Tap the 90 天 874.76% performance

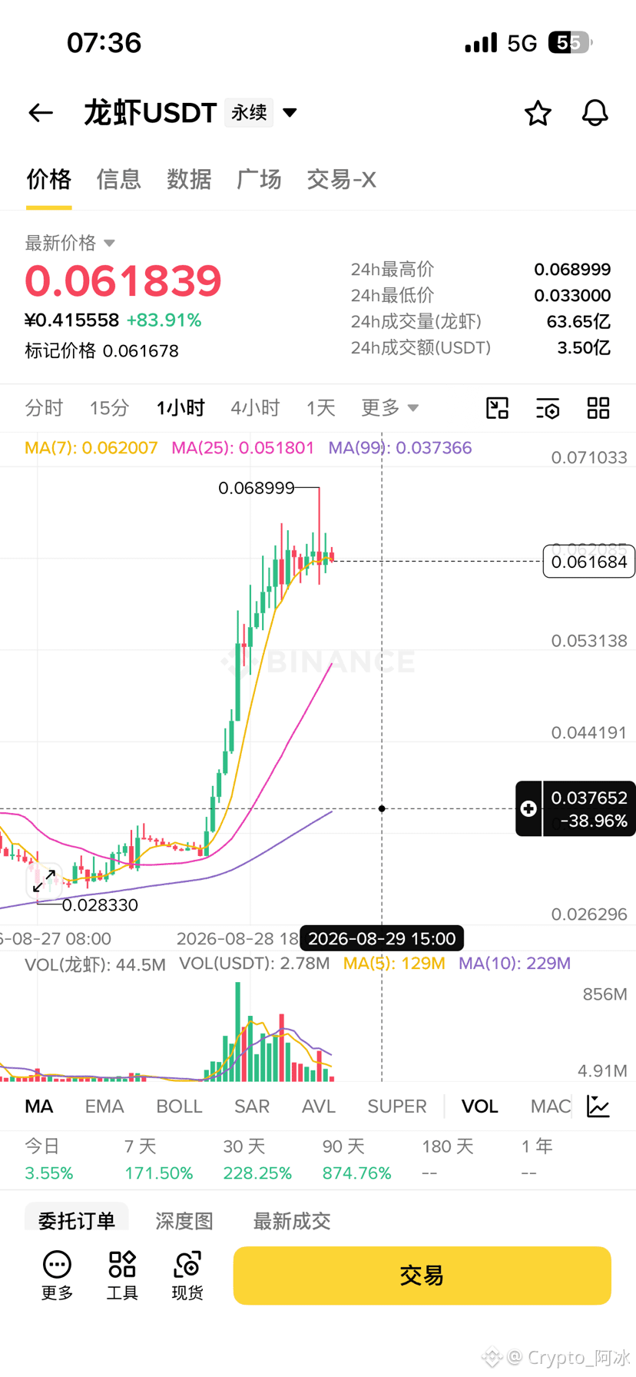tap(356, 1160)
